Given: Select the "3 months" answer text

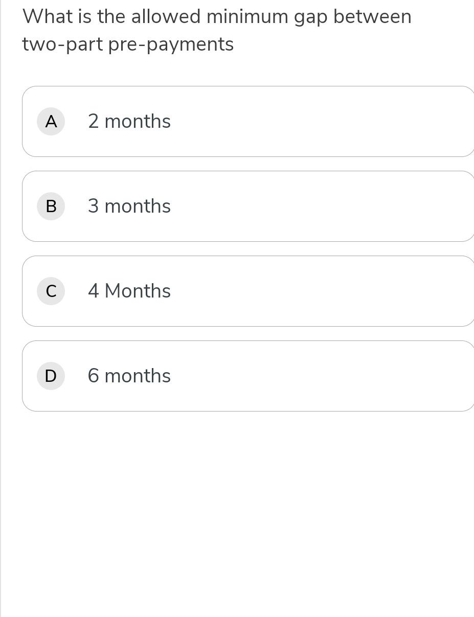Looking at the screenshot, I should [129, 207].
